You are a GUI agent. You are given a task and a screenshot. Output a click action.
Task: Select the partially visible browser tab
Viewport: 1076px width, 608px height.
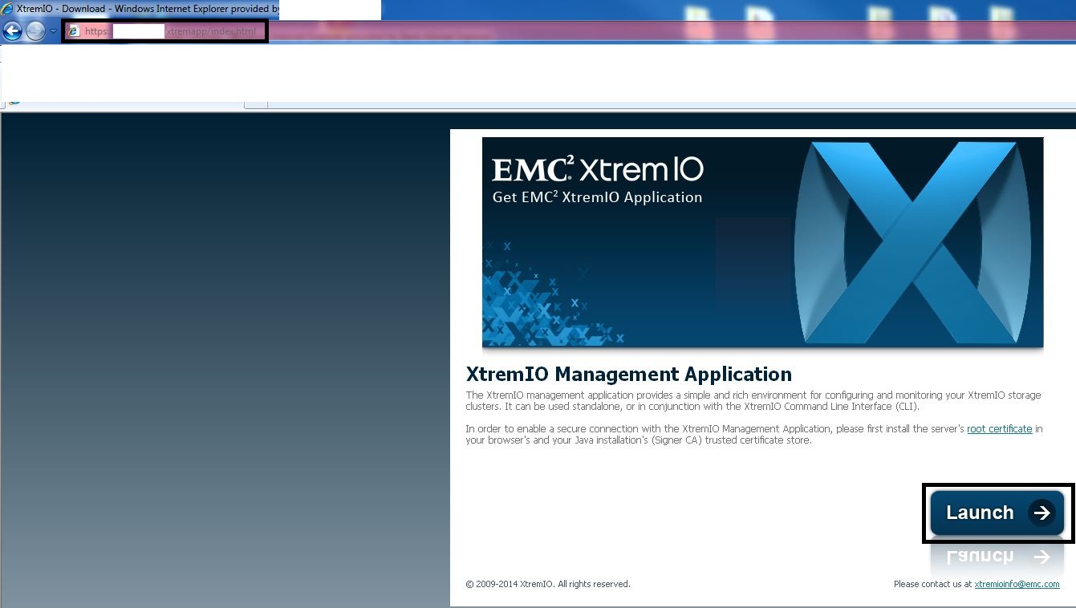(124, 103)
